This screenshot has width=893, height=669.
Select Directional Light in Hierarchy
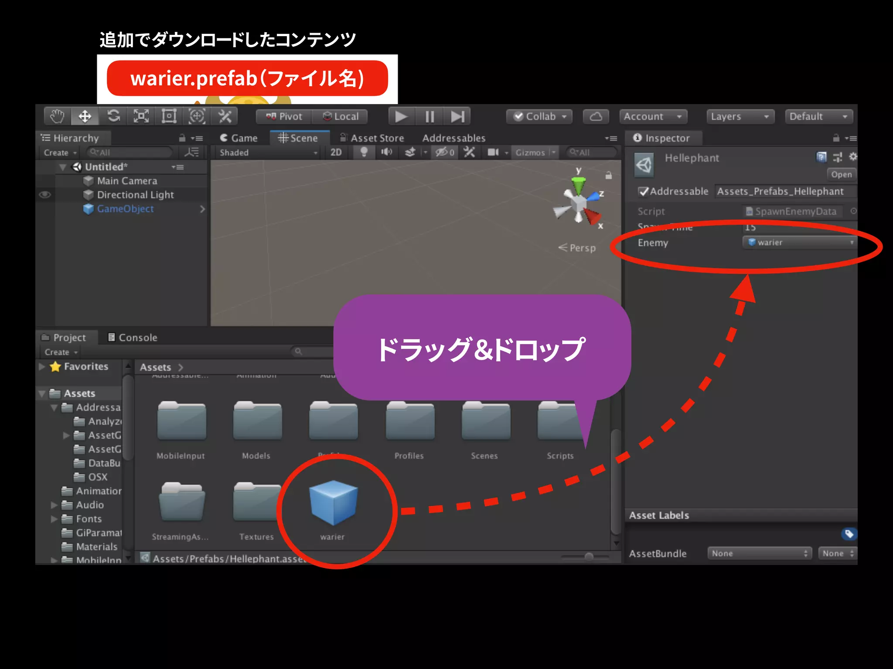point(135,195)
